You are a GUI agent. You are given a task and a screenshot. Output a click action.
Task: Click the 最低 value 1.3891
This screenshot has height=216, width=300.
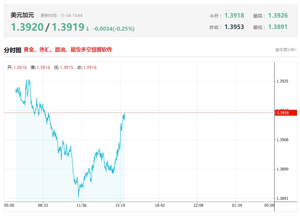pyautogui.click(x=278, y=27)
